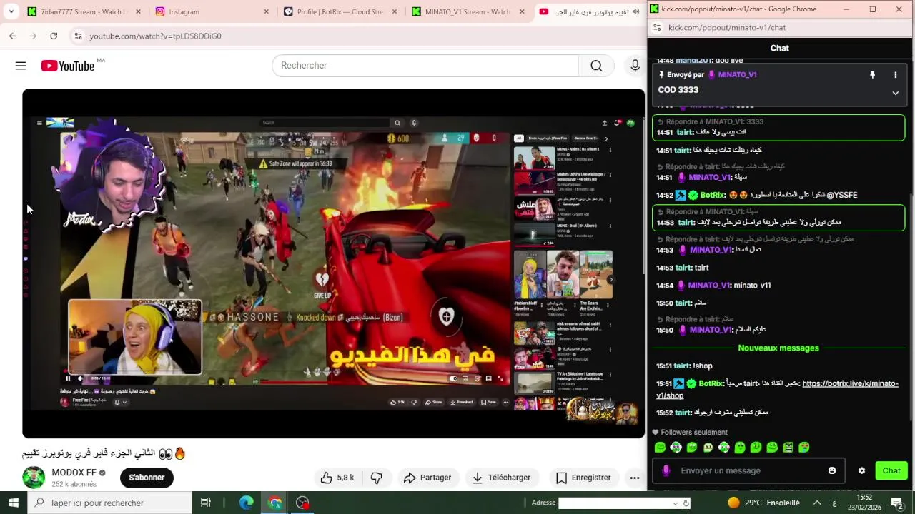
Task: Click the taskbar clock showing 15:52
Action: tap(864, 503)
